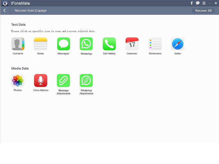Open the WhatsApp icon under Text Data
This screenshot has width=219, height=164.
coord(86,44)
